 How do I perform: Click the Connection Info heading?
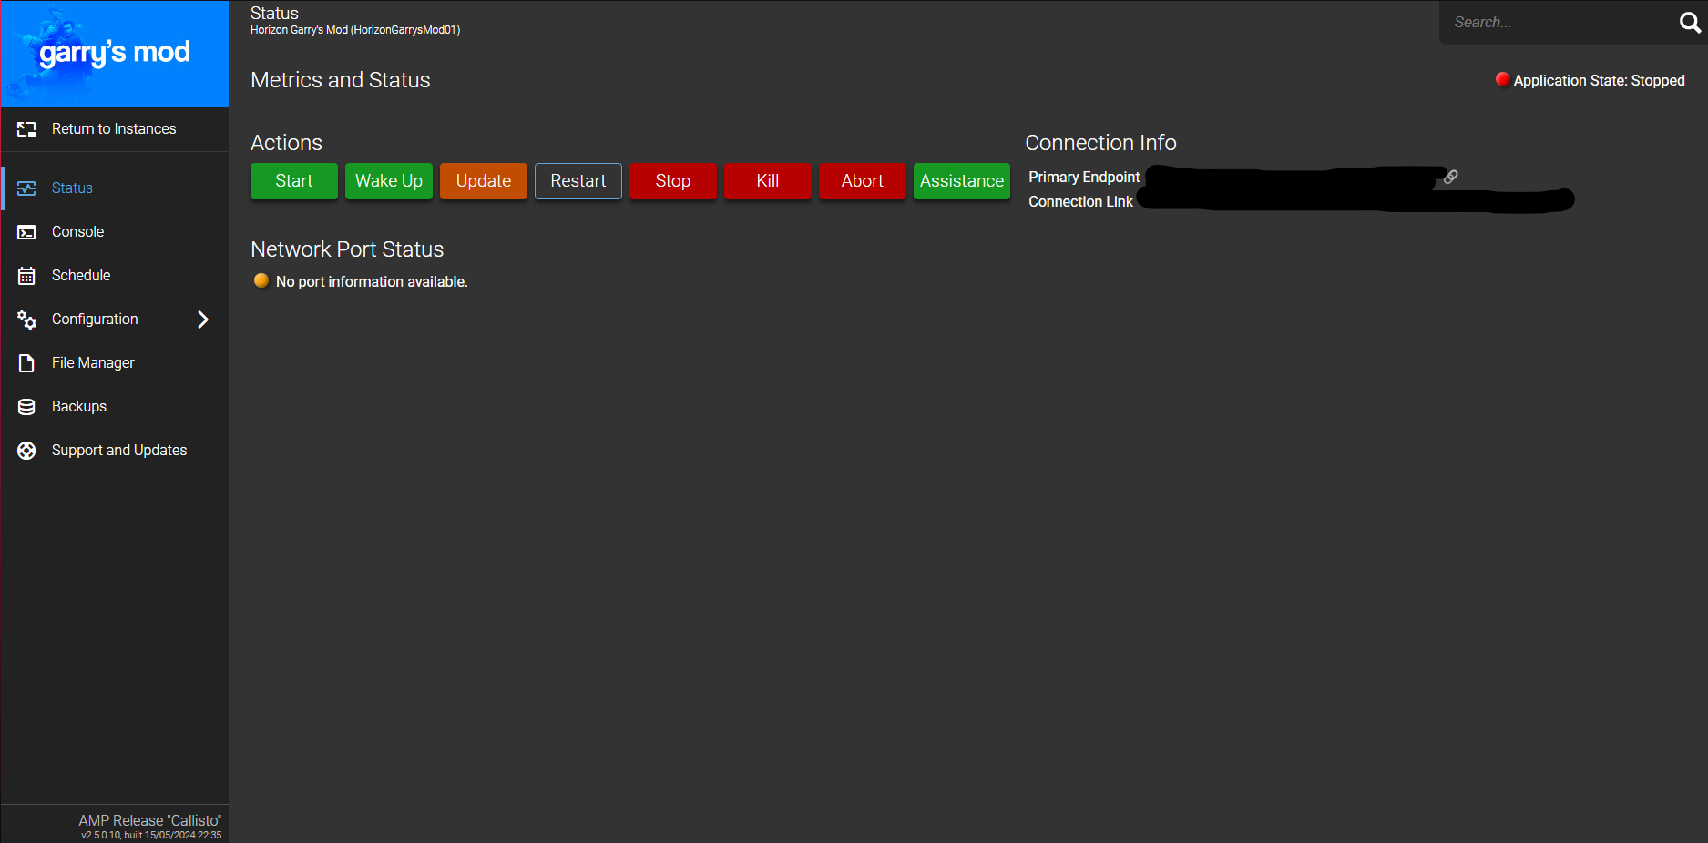pos(1100,143)
